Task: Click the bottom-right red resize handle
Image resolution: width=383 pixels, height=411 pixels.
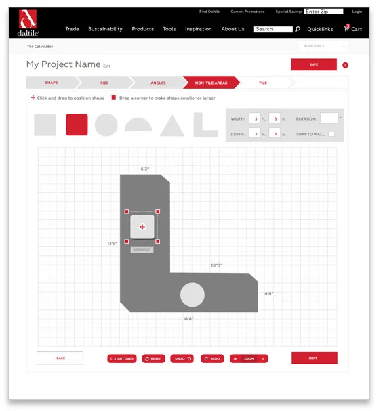Action: point(158,242)
